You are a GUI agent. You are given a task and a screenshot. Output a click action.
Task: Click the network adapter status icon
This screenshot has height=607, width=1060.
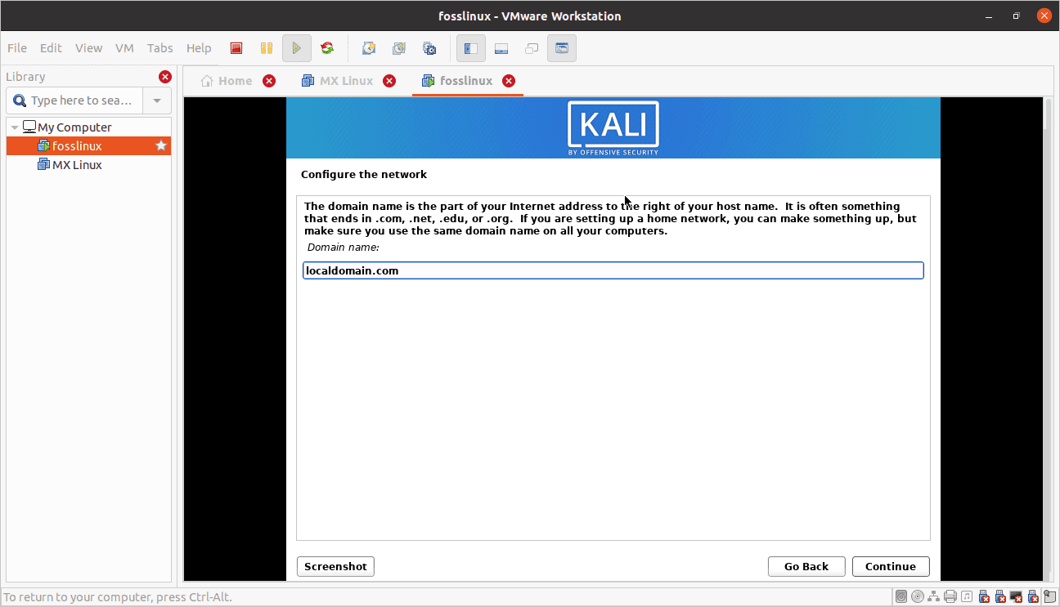(x=934, y=596)
